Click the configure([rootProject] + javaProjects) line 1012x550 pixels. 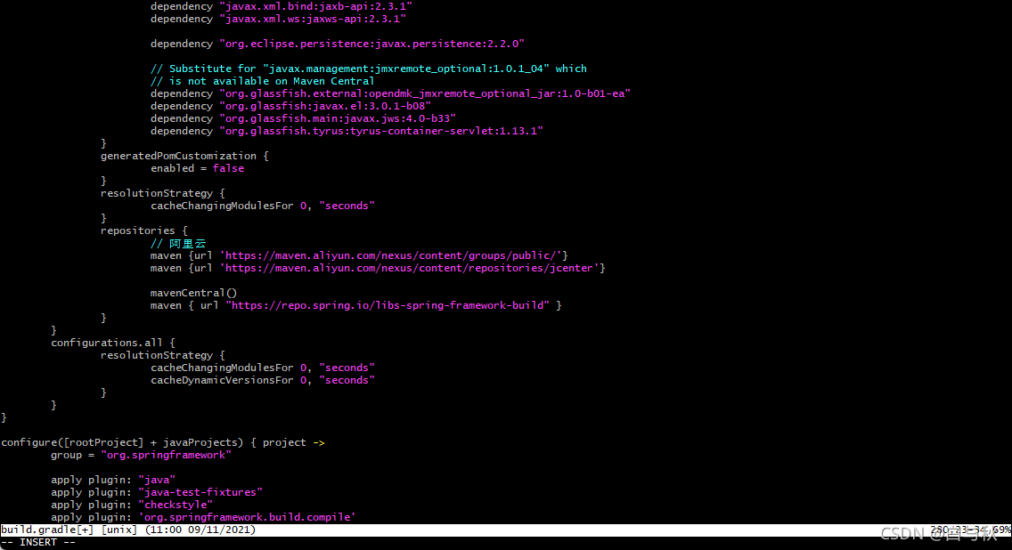163,443
